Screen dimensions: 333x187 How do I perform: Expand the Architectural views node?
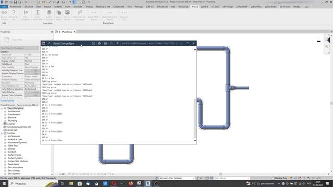(5, 111)
